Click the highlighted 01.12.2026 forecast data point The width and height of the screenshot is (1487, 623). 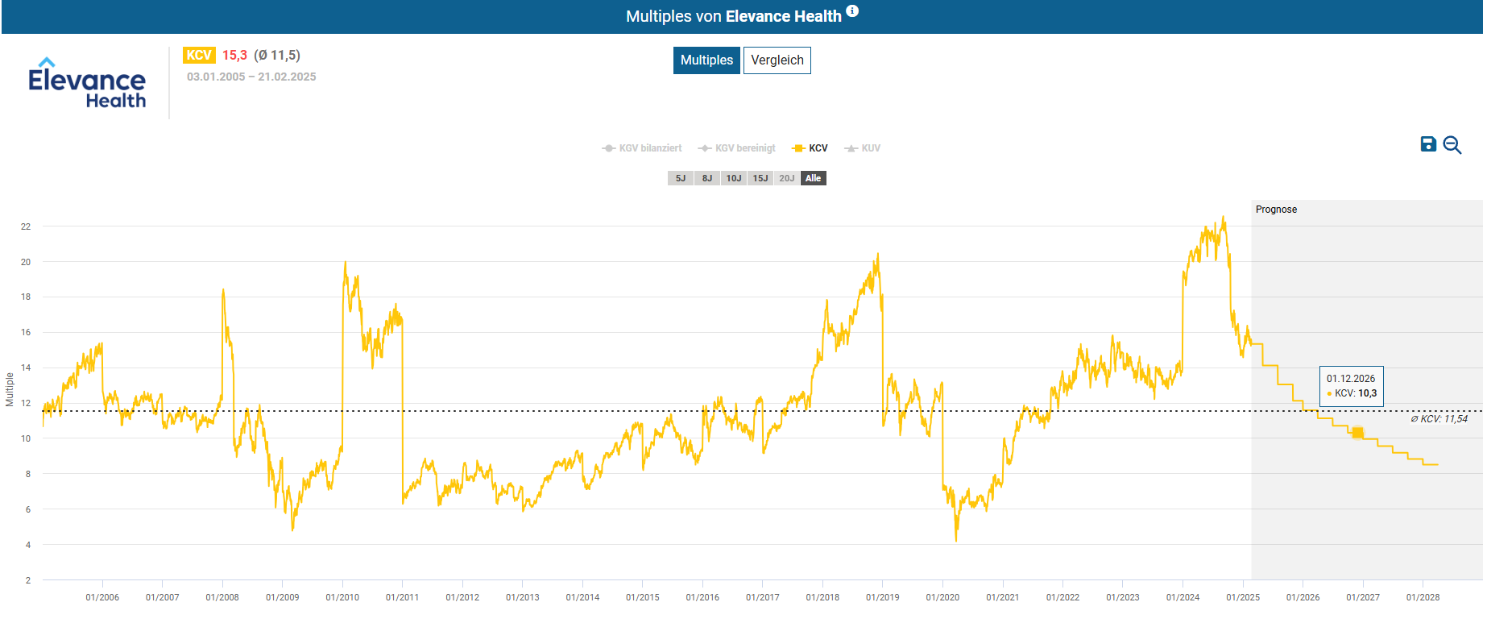coord(1357,433)
